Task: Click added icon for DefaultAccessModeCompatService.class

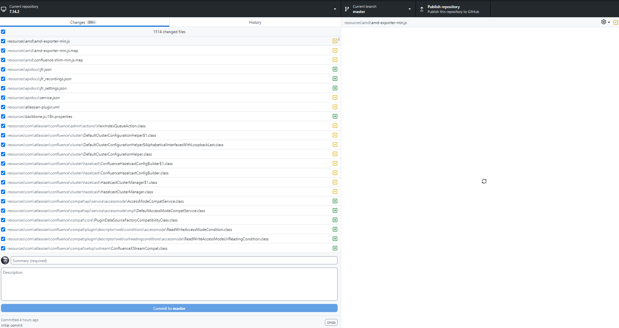Action: pyautogui.click(x=335, y=210)
